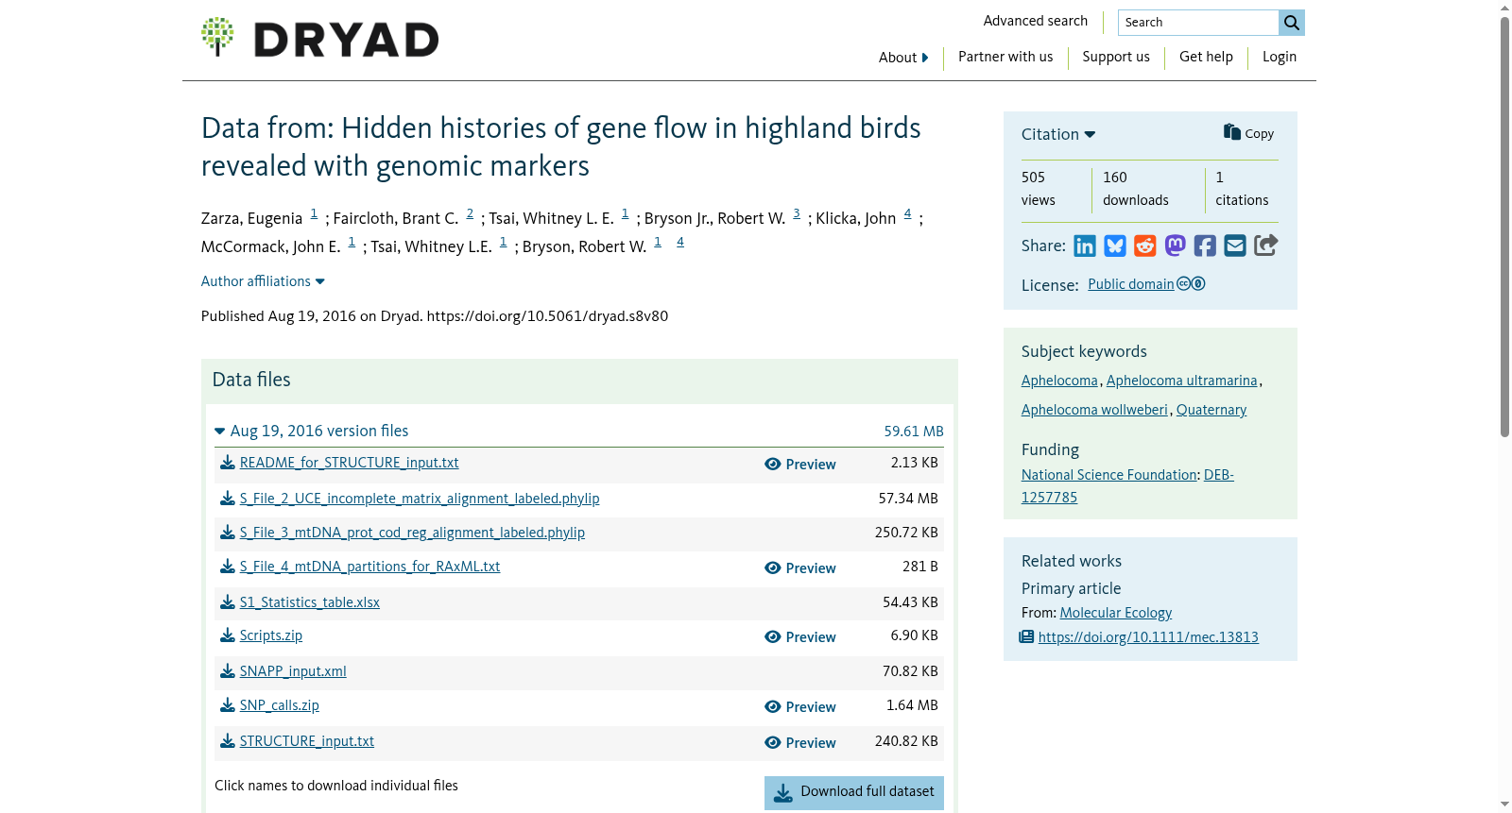This screenshot has height=813, width=1512.
Task: Click download icon for S1_Statistics_table.xlsx
Action: click(x=228, y=602)
